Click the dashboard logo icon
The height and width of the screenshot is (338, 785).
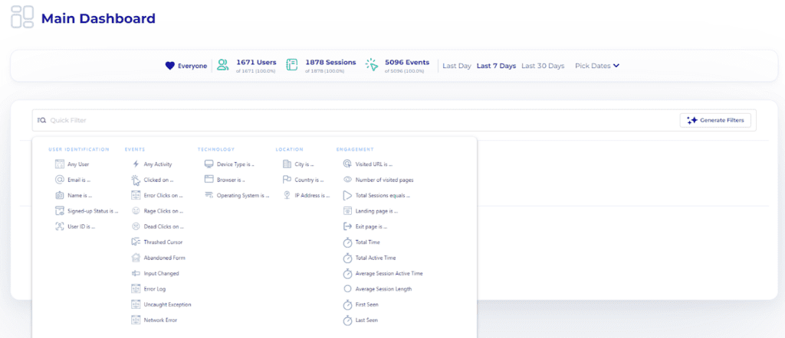(x=22, y=17)
